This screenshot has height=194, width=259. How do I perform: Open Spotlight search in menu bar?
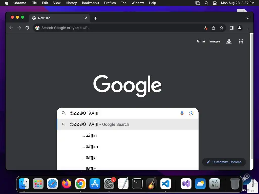tap(206, 3)
